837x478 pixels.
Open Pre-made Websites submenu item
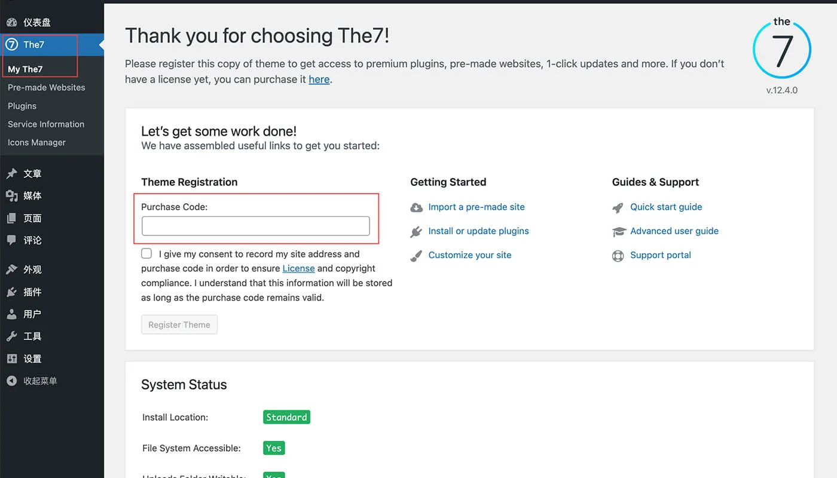[x=46, y=87]
